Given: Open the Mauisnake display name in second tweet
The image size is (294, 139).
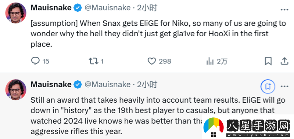Looking at the screenshot, I should [51, 85].
